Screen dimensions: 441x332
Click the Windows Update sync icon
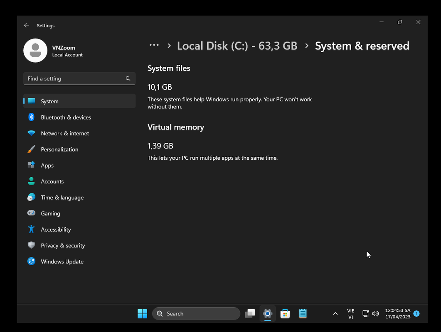pos(32,261)
